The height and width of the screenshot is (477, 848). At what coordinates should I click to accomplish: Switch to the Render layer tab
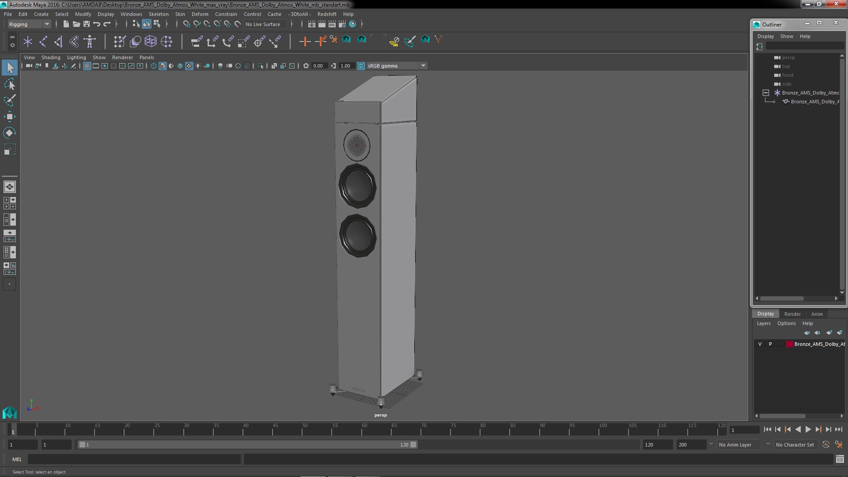tap(792, 314)
